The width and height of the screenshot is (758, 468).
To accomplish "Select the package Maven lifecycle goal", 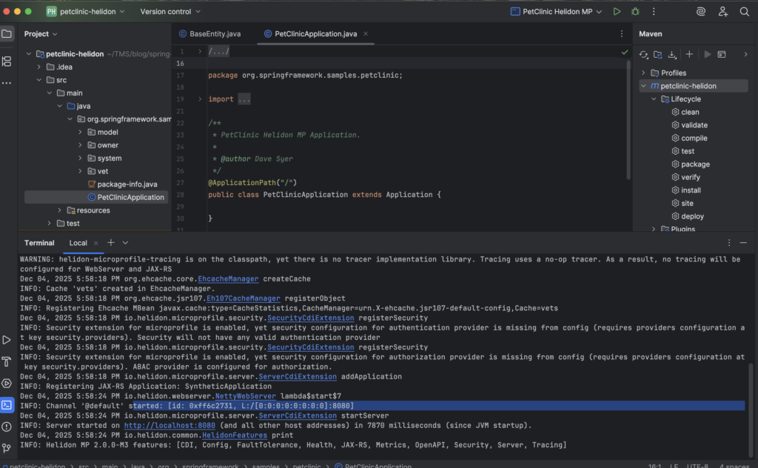I will pos(695,164).
